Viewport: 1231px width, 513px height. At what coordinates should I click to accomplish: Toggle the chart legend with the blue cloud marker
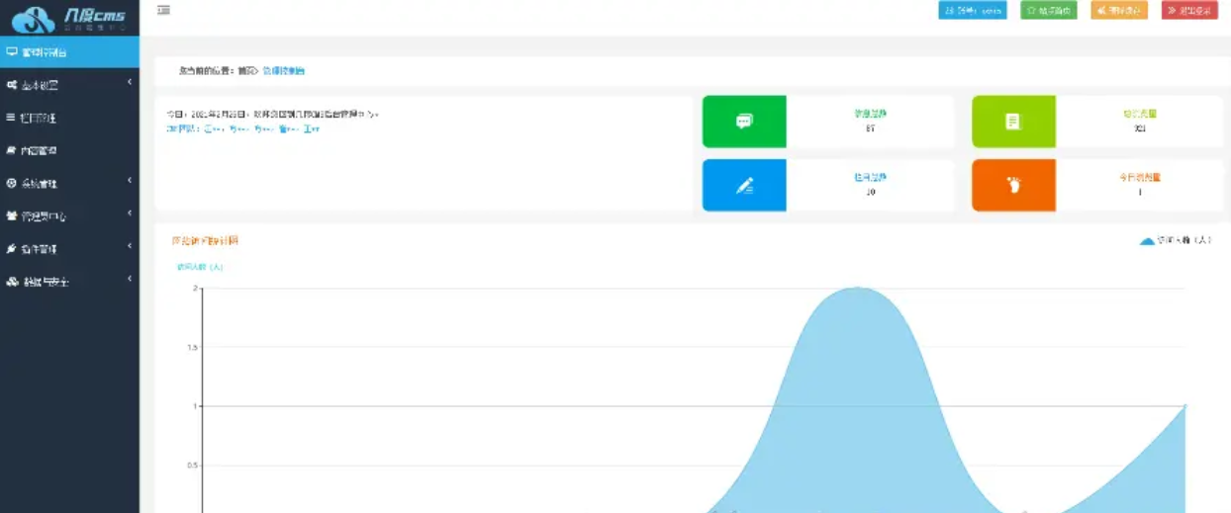tap(1175, 240)
